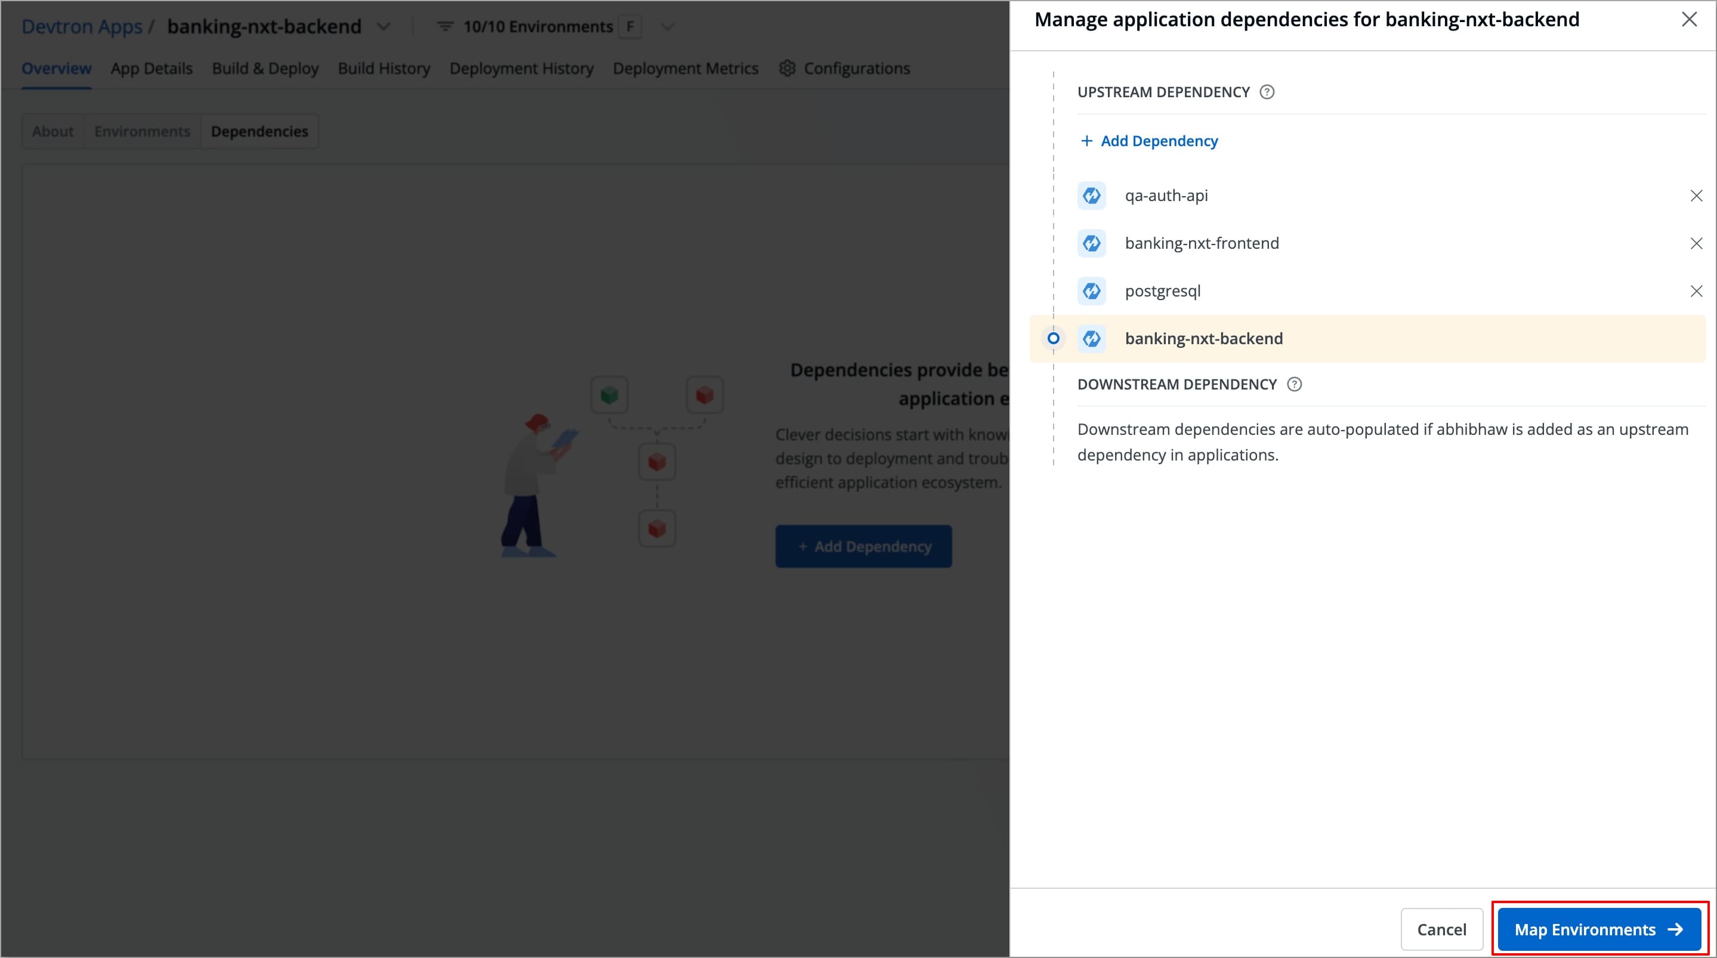Click the postgresql app icon
Screen dimensions: 1717x958
click(x=1091, y=291)
